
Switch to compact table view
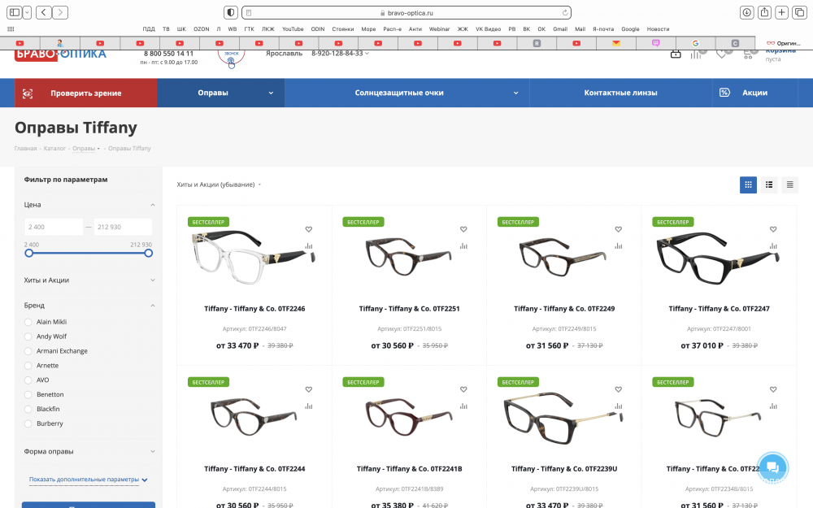tap(789, 185)
